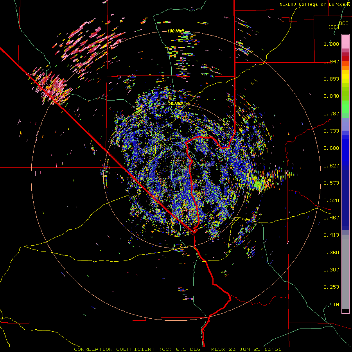Click the 0.733 scale value
The height and width of the screenshot is (352, 352).
click(x=331, y=131)
